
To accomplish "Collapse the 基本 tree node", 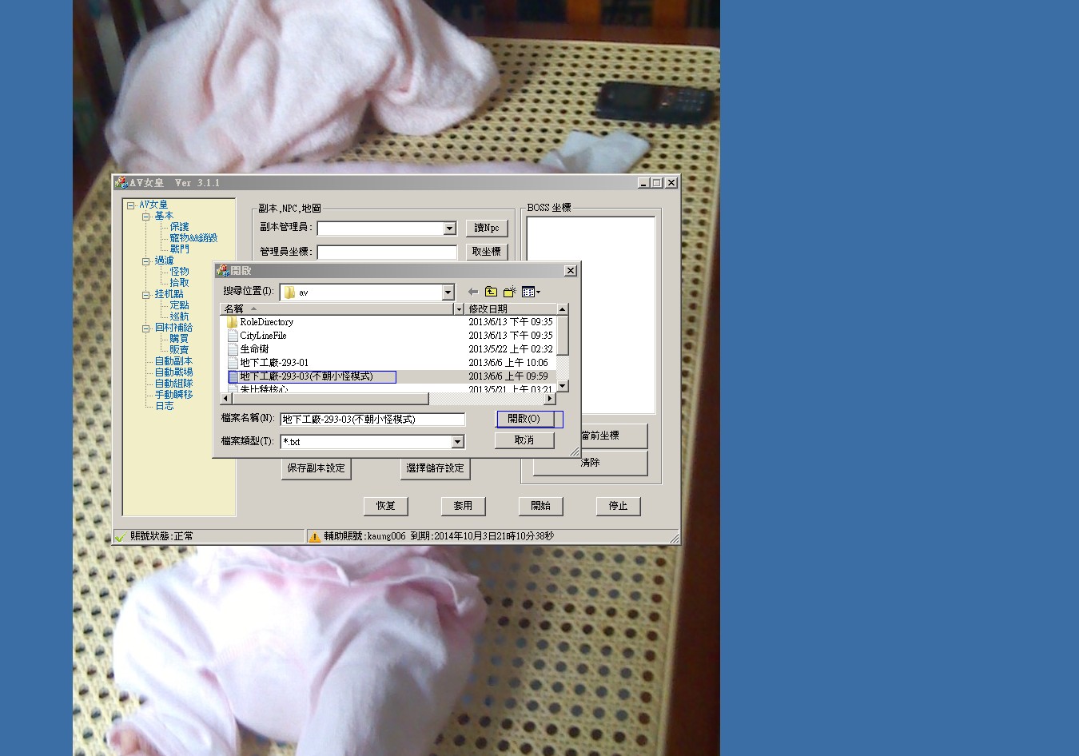I will click(146, 217).
